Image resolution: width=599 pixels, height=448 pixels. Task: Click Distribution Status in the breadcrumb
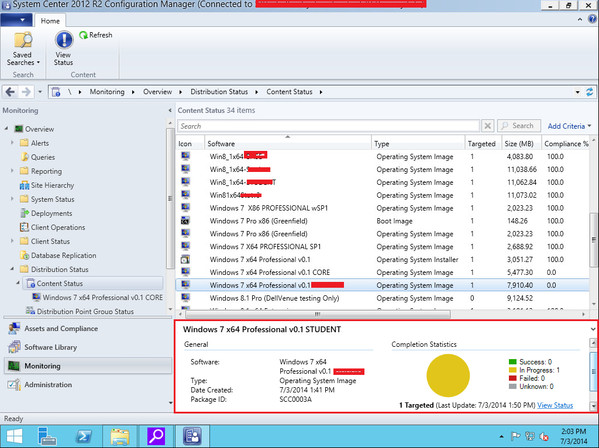(219, 92)
